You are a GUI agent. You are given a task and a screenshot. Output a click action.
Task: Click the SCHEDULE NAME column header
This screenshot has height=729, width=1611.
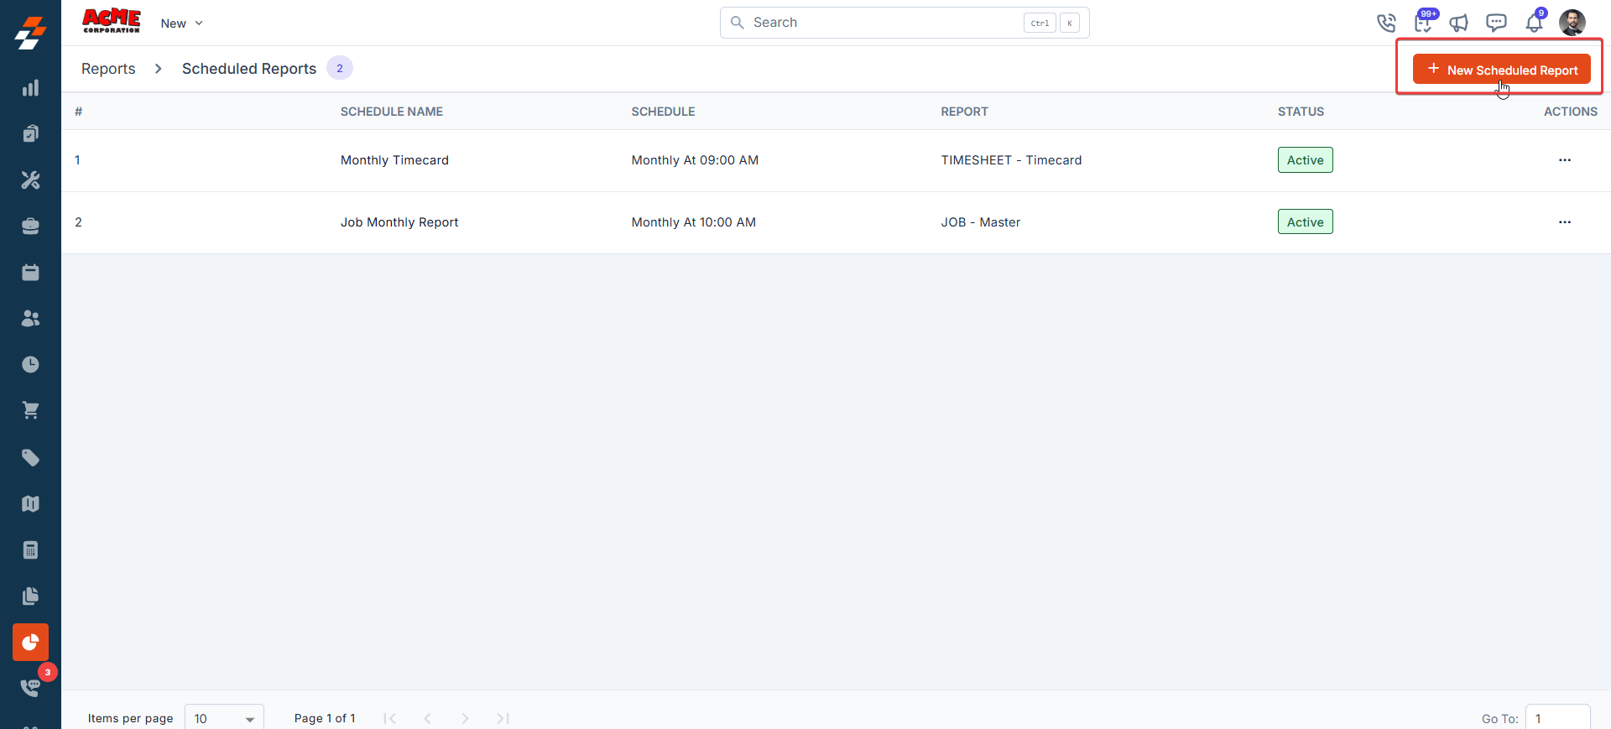[x=392, y=112]
